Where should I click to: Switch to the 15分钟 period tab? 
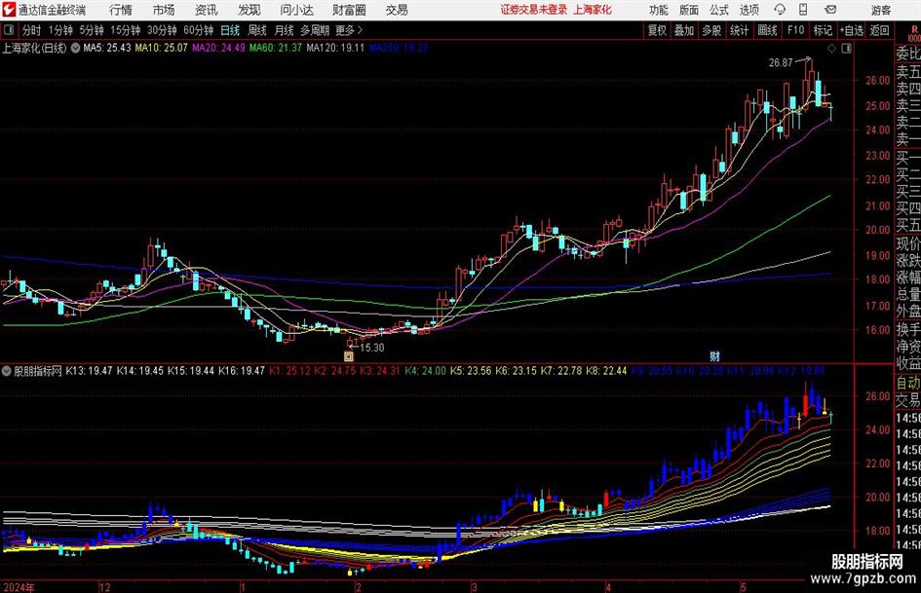(x=126, y=30)
